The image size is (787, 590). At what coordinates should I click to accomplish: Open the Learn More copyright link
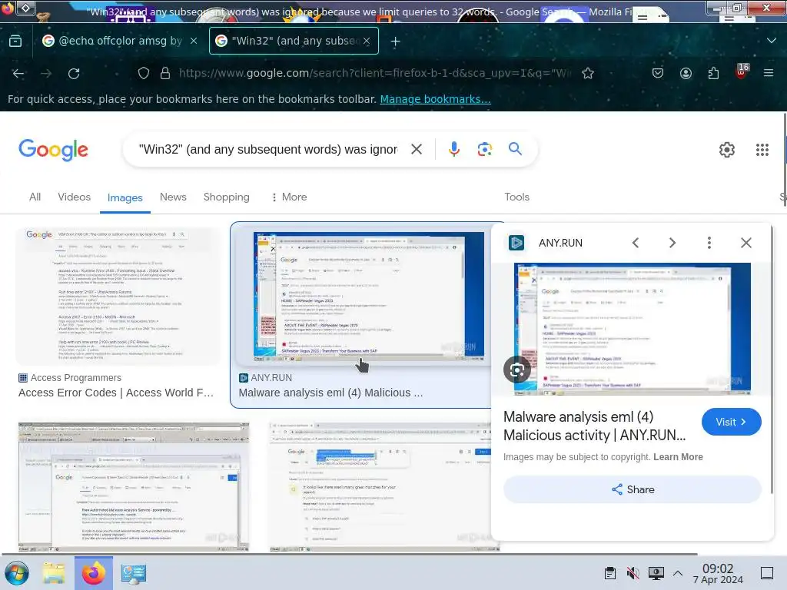678,457
